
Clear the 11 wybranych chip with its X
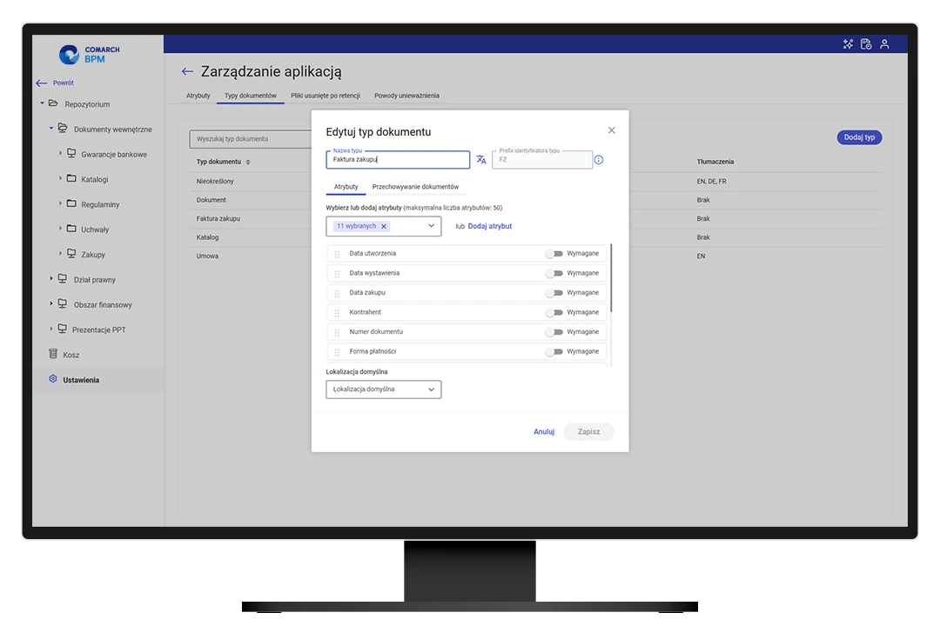click(x=384, y=226)
